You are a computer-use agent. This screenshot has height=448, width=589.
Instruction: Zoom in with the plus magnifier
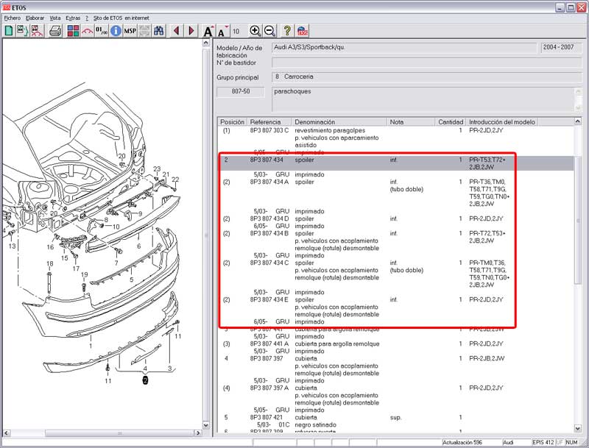coord(255,31)
